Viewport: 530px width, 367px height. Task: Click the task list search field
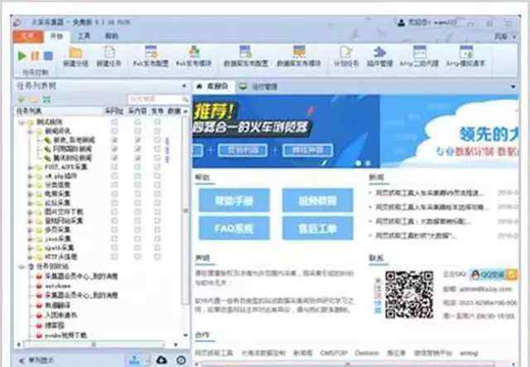tap(155, 99)
